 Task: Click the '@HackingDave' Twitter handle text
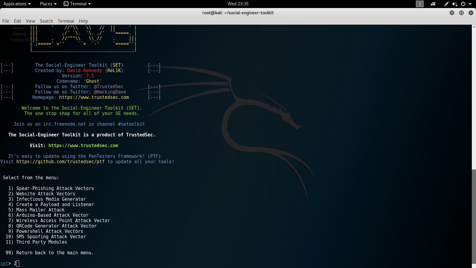(110, 92)
